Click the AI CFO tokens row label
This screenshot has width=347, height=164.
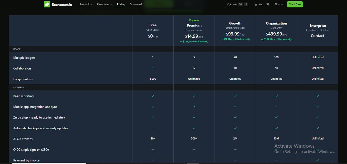click(x=23, y=139)
